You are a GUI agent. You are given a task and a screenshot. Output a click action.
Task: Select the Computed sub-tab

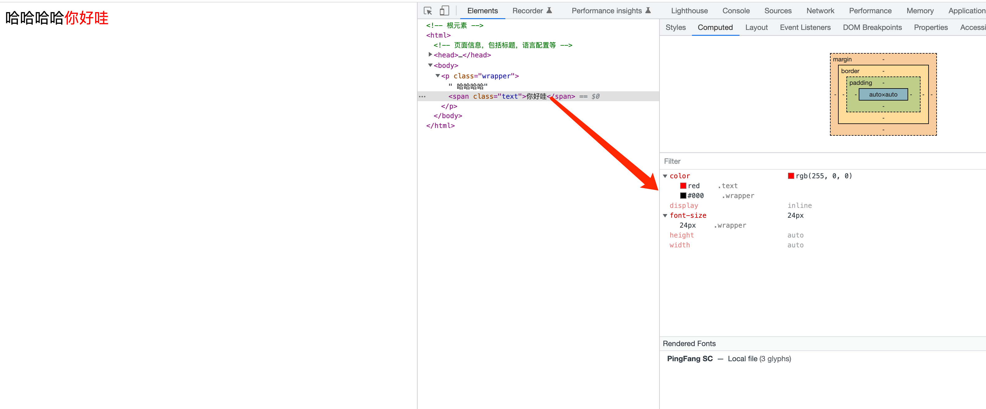pos(715,27)
